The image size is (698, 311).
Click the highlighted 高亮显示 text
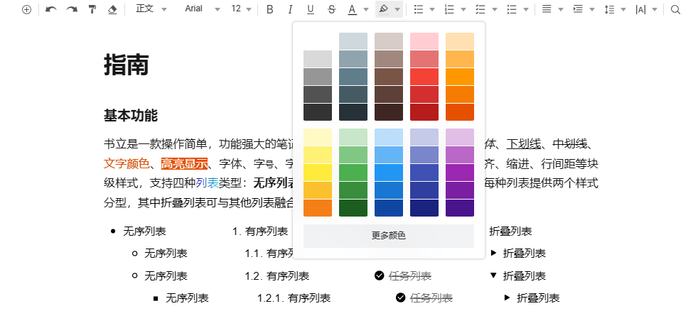pyautogui.click(x=185, y=164)
